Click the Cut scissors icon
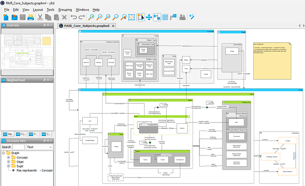Image resolution: width=305 pixels, height=186 pixels. 40,17
